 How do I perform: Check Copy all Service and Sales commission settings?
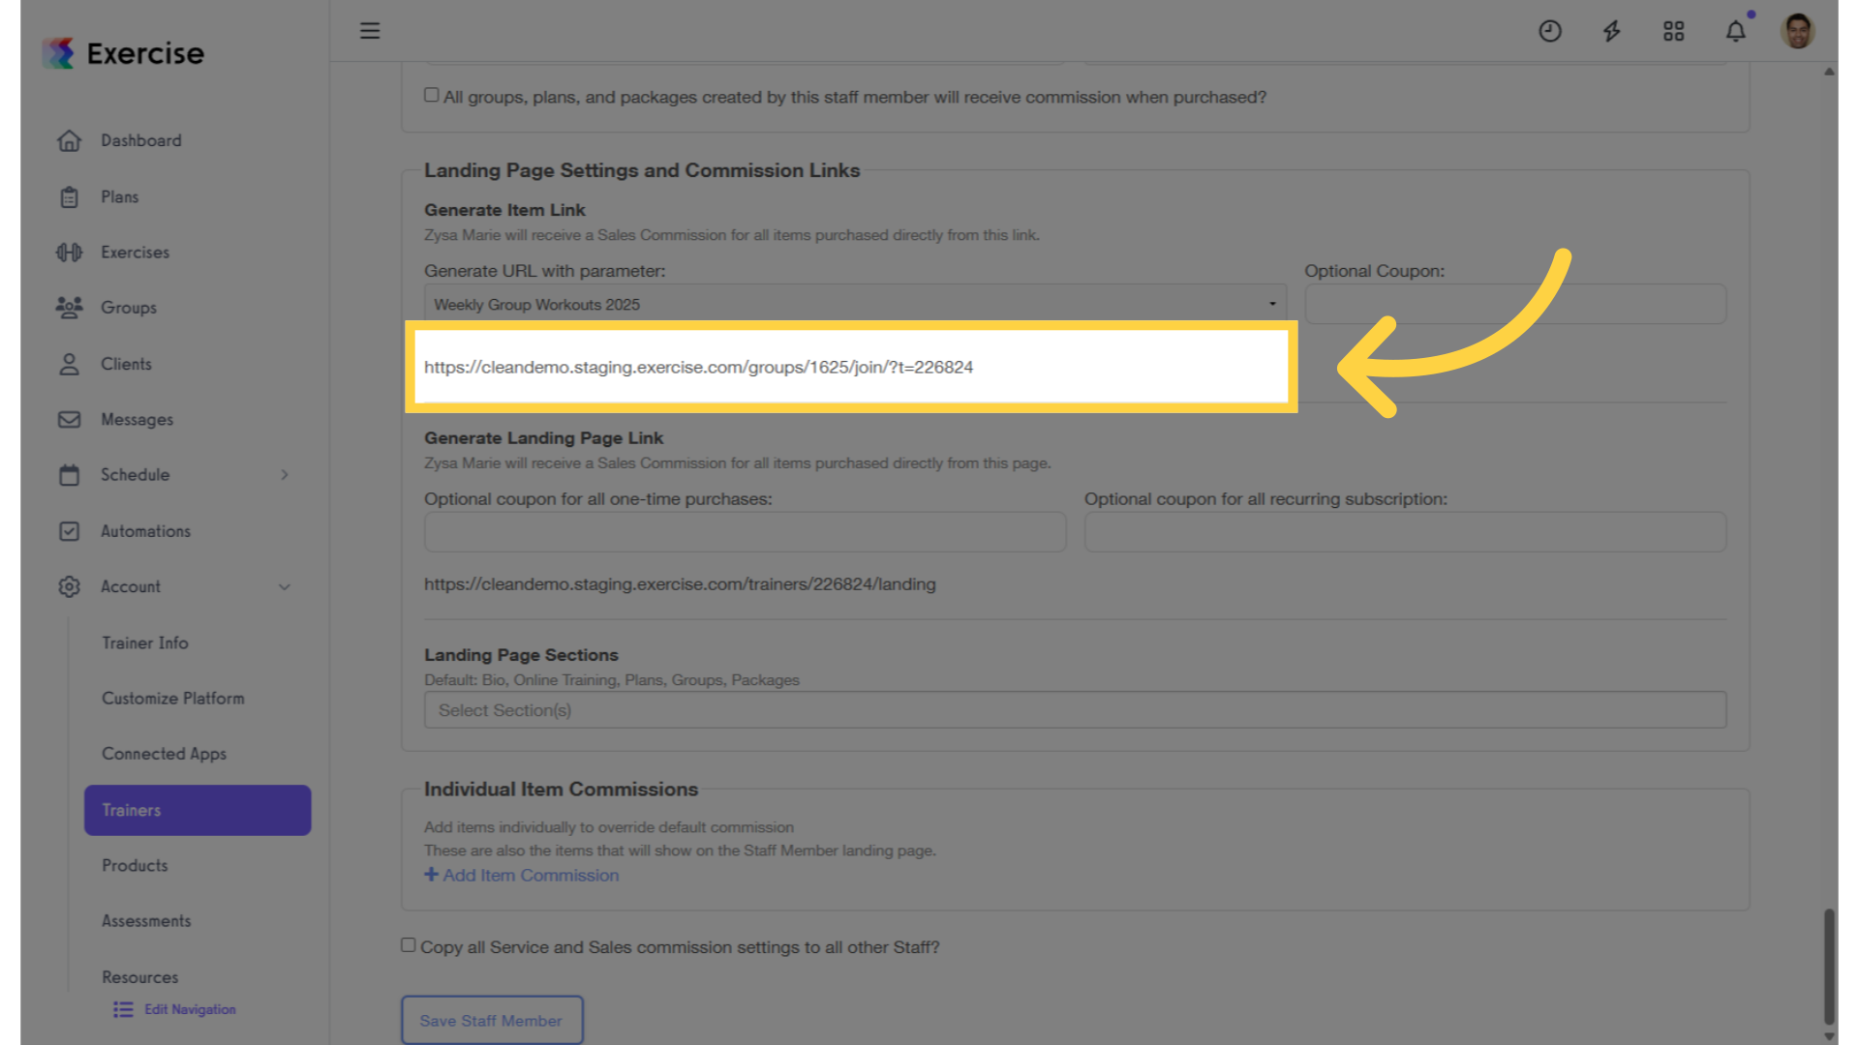pos(409,945)
